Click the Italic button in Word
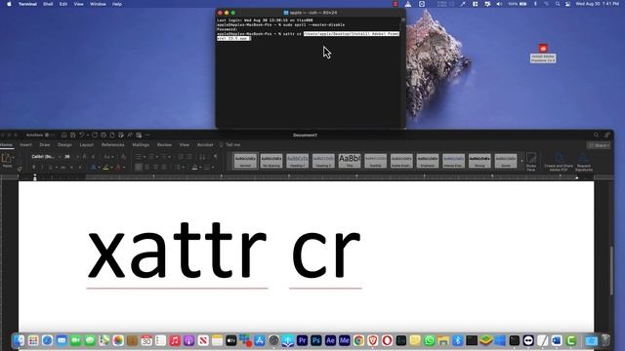 [x=42, y=168]
